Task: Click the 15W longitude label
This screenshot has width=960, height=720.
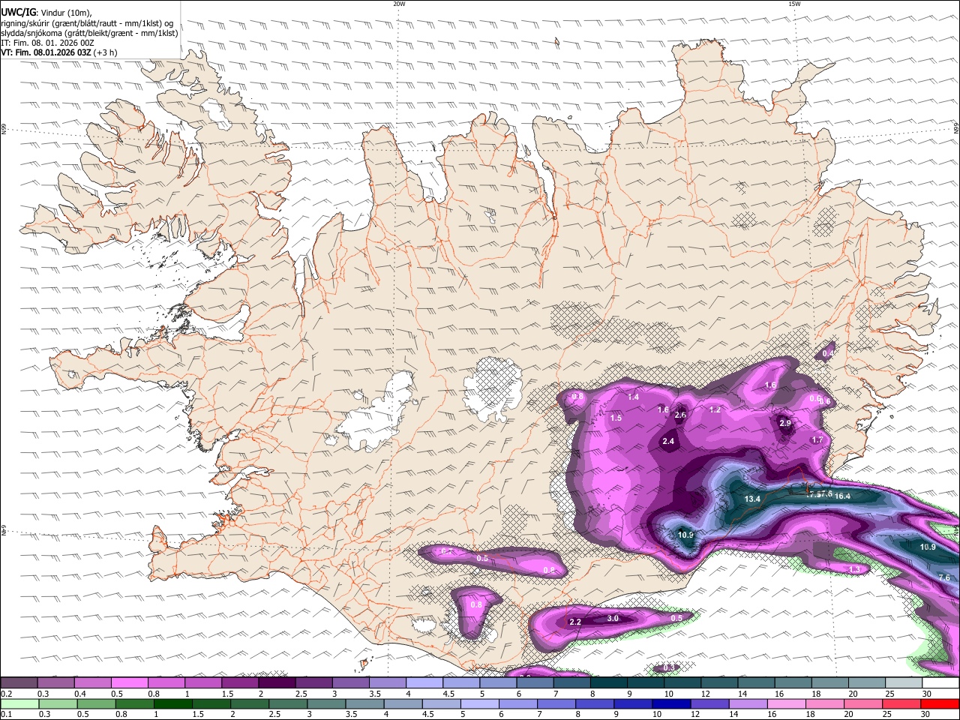Action: (x=794, y=4)
